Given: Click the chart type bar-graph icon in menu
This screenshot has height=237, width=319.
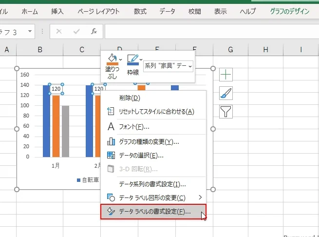Looking at the screenshot, I should [x=111, y=141].
